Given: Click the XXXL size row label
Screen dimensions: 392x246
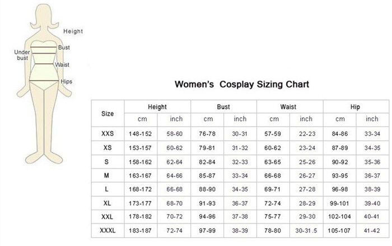Looking at the screenshot, I should [x=108, y=231].
